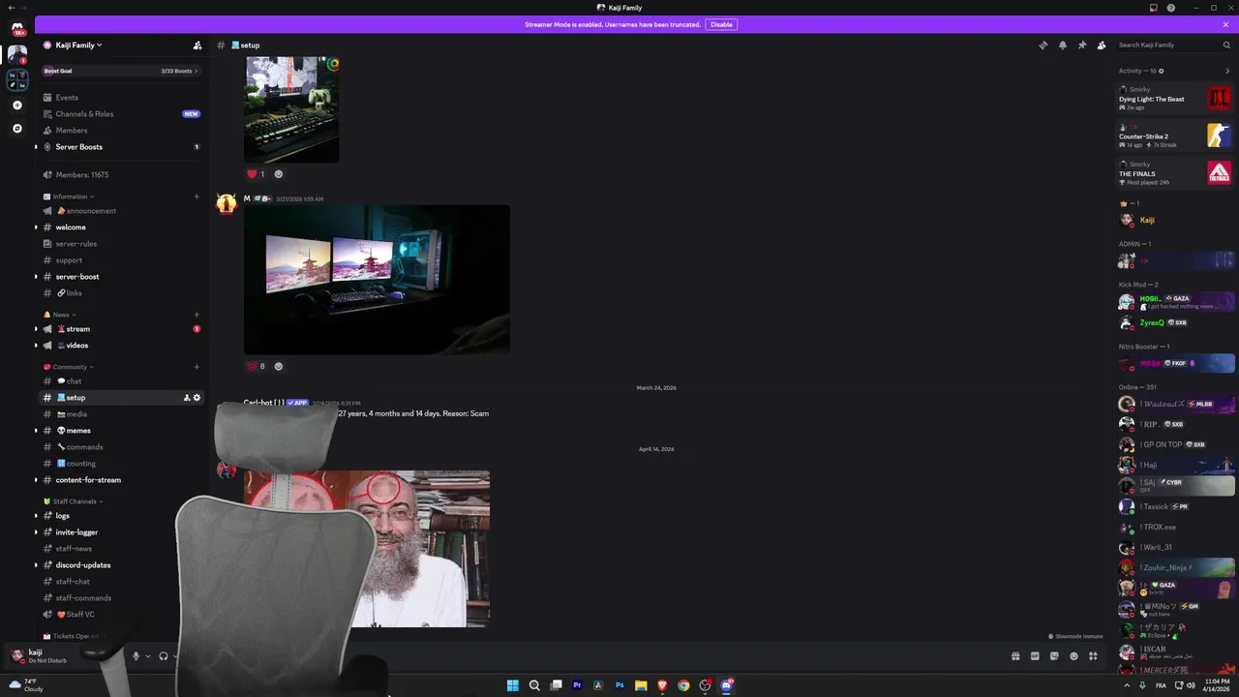Click the setup channel settings gear icon
Viewport: 1239px width, 697px height.
pos(196,398)
